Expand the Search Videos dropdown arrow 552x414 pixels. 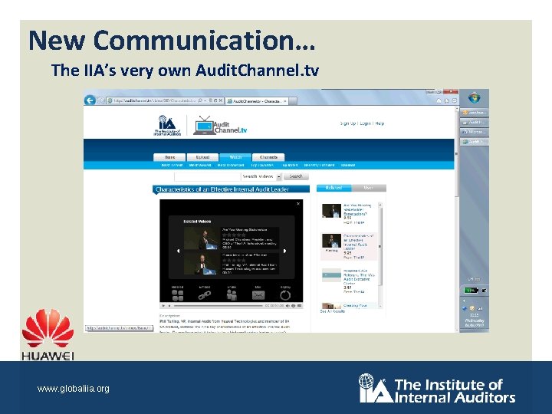[x=279, y=177]
